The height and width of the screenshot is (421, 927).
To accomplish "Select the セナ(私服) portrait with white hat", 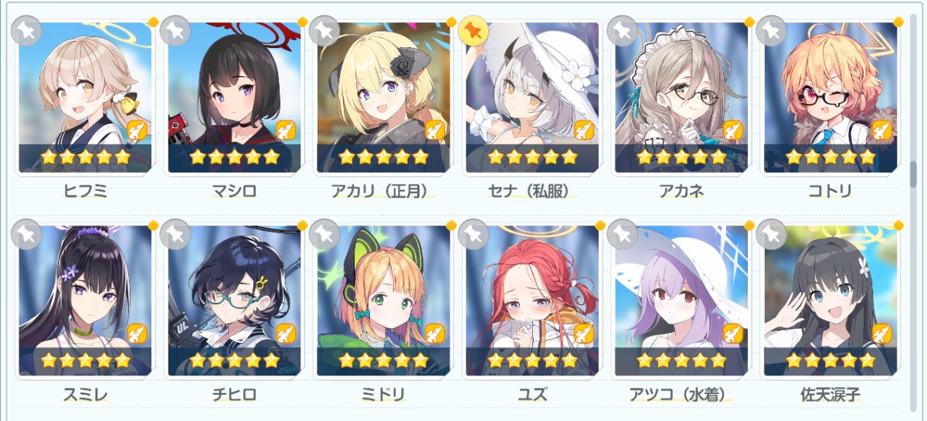I will pos(531,97).
